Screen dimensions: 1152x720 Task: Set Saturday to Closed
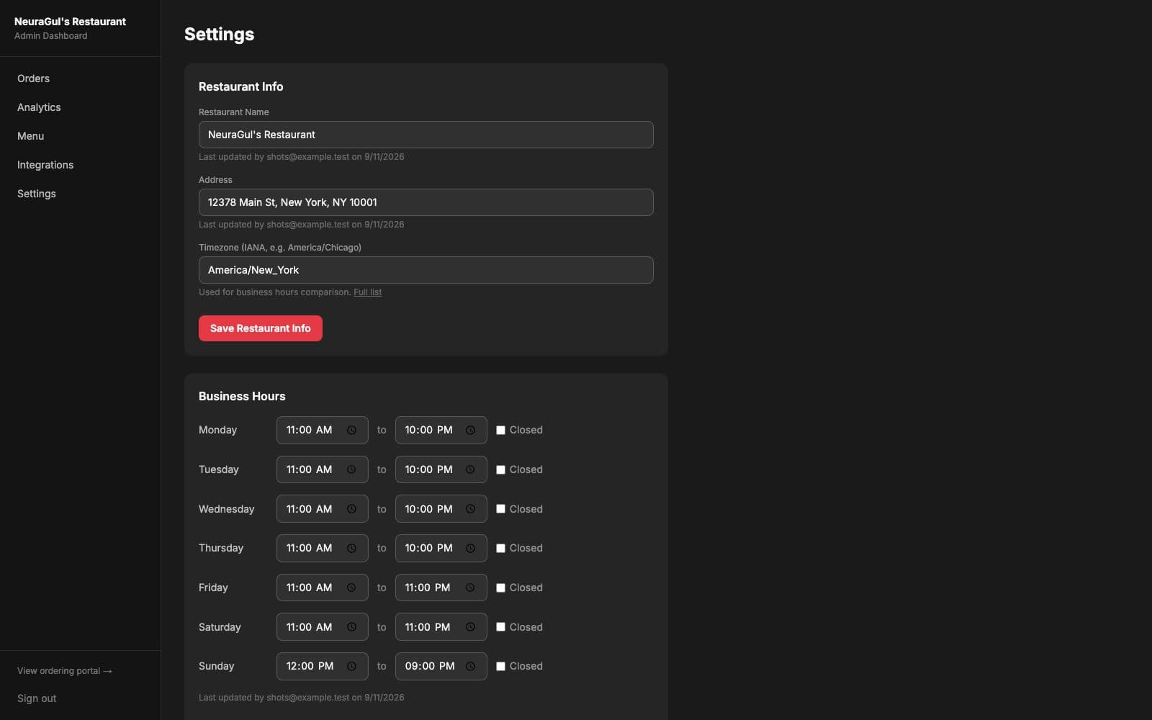500,627
